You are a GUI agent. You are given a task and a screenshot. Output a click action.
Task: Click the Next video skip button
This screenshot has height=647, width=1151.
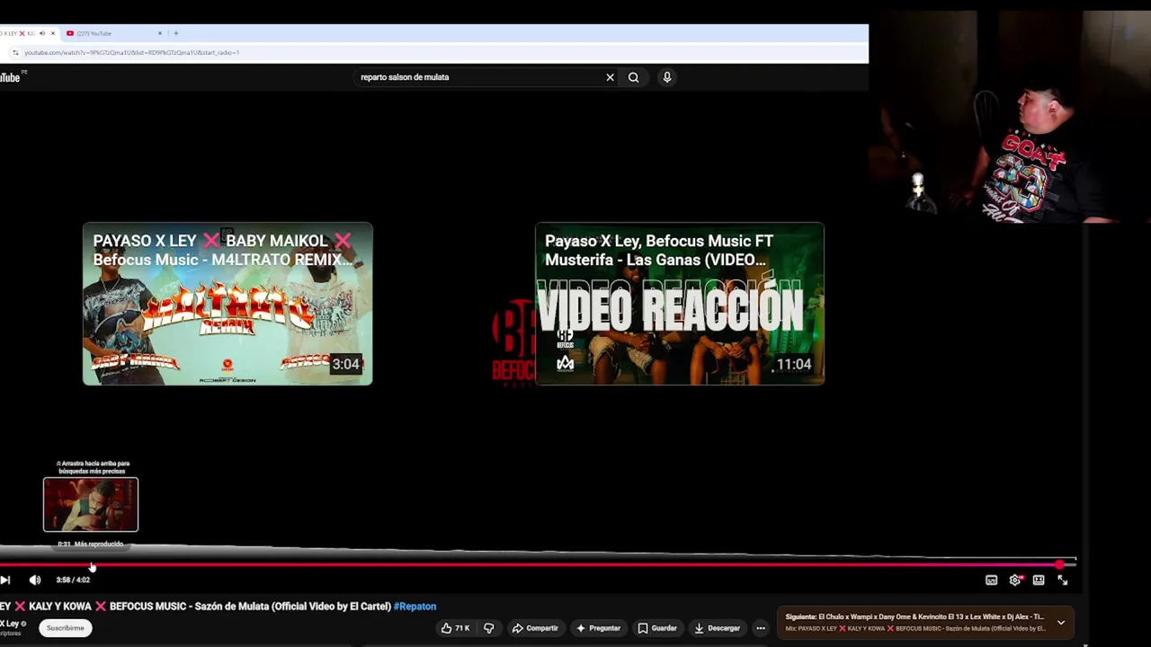click(5, 581)
